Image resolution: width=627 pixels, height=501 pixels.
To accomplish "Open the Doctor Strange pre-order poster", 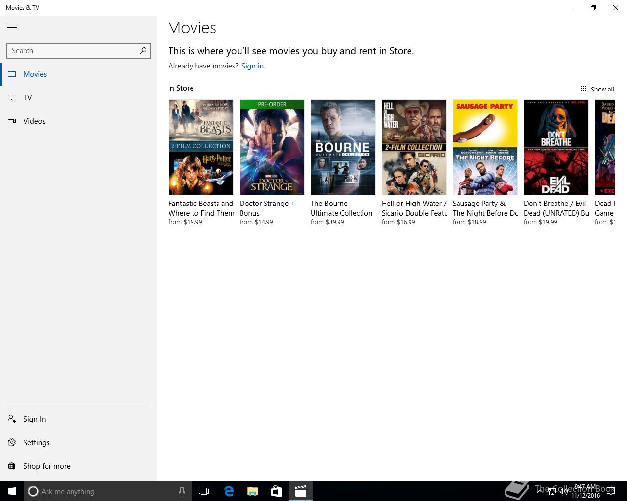I will click(x=272, y=147).
